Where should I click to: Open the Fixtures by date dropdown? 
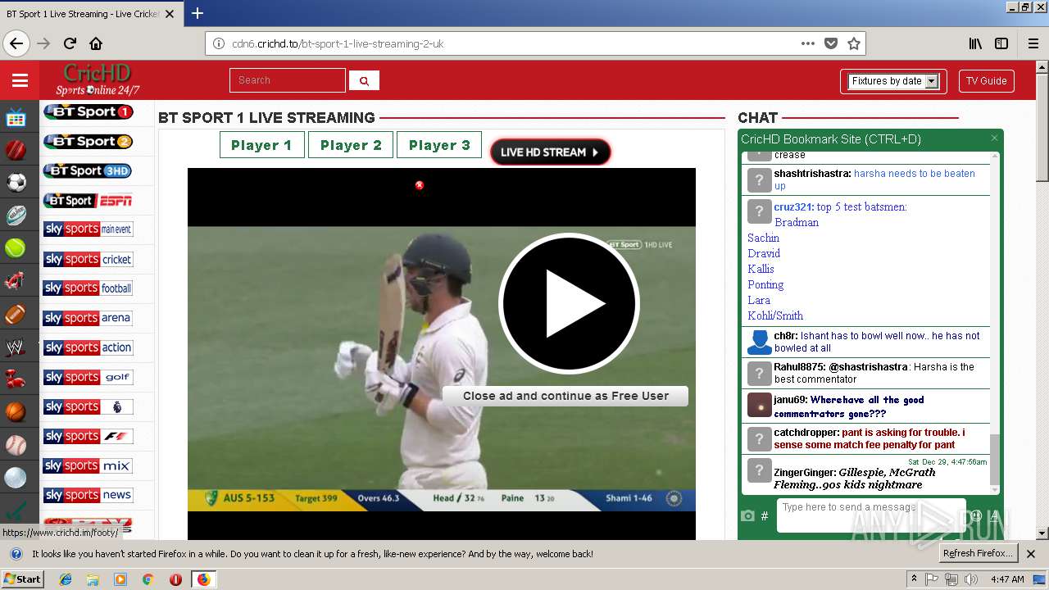click(893, 81)
